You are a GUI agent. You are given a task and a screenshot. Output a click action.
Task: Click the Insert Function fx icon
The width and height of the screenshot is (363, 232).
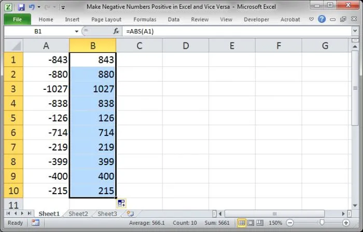click(x=116, y=31)
